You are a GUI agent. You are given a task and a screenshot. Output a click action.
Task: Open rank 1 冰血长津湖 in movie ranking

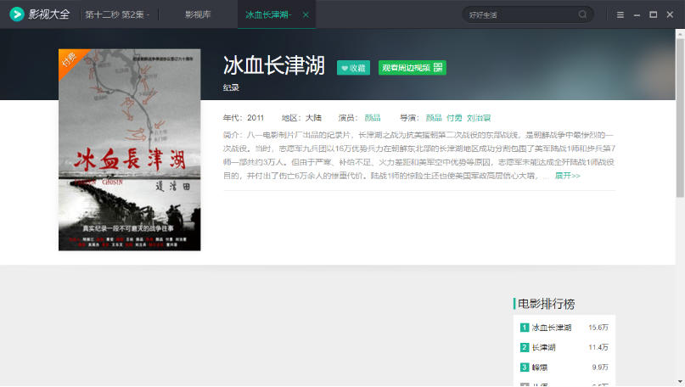(552, 328)
